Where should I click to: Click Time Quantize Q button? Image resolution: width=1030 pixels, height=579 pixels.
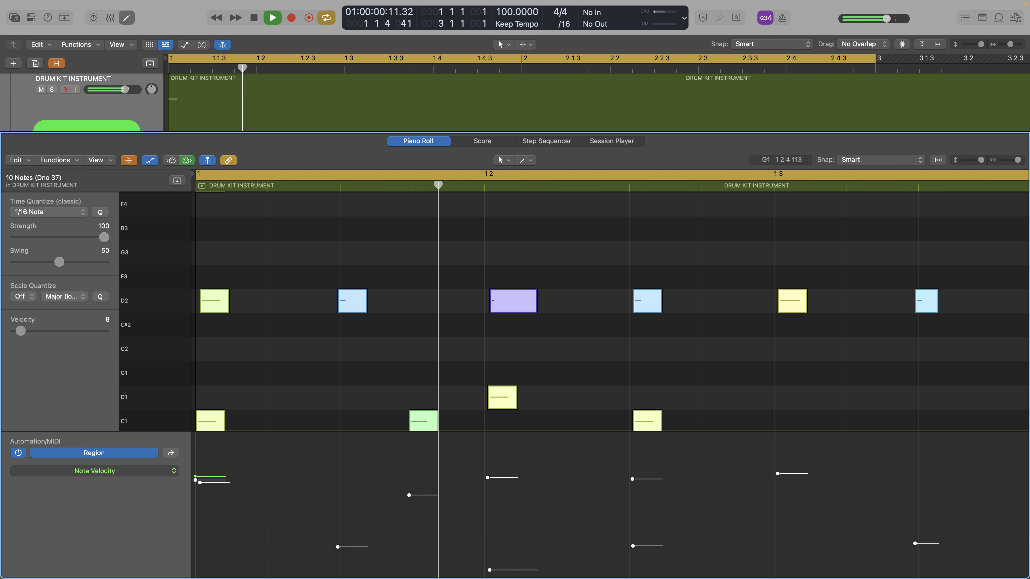(100, 212)
